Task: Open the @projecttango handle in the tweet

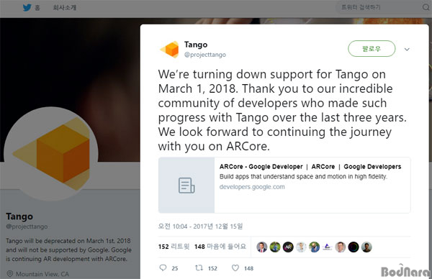Action: tap(205, 55)
